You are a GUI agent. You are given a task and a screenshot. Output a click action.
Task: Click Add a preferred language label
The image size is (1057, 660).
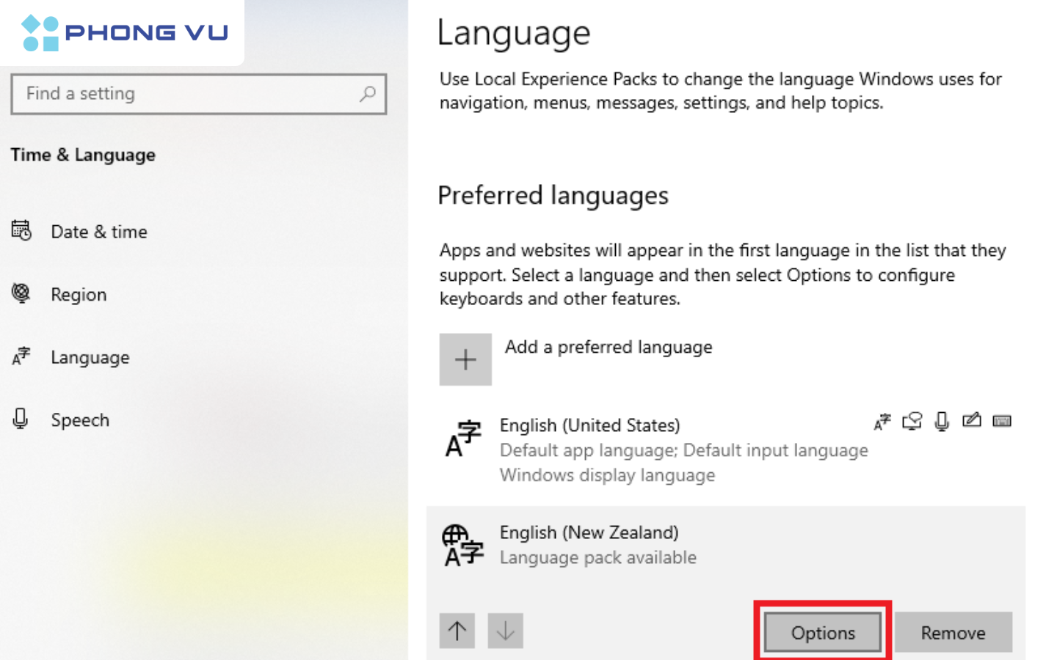coord(609,347)
